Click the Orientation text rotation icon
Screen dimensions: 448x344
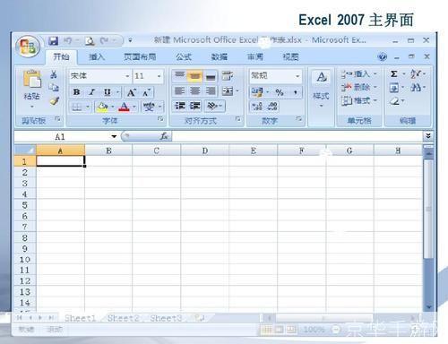coord(211,106)
